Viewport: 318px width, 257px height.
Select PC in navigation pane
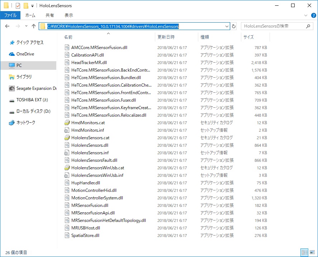coord(28,66)
